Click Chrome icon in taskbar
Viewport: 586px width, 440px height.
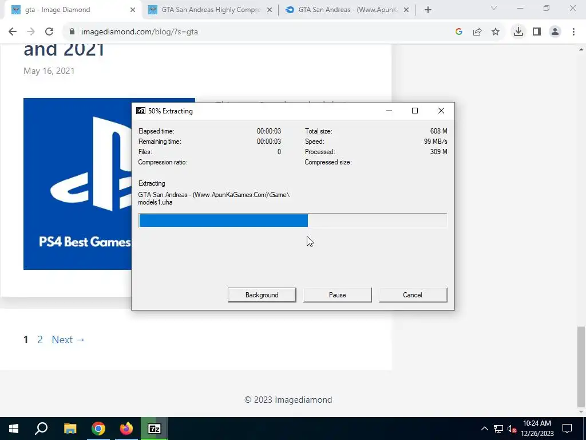[98, 429]
